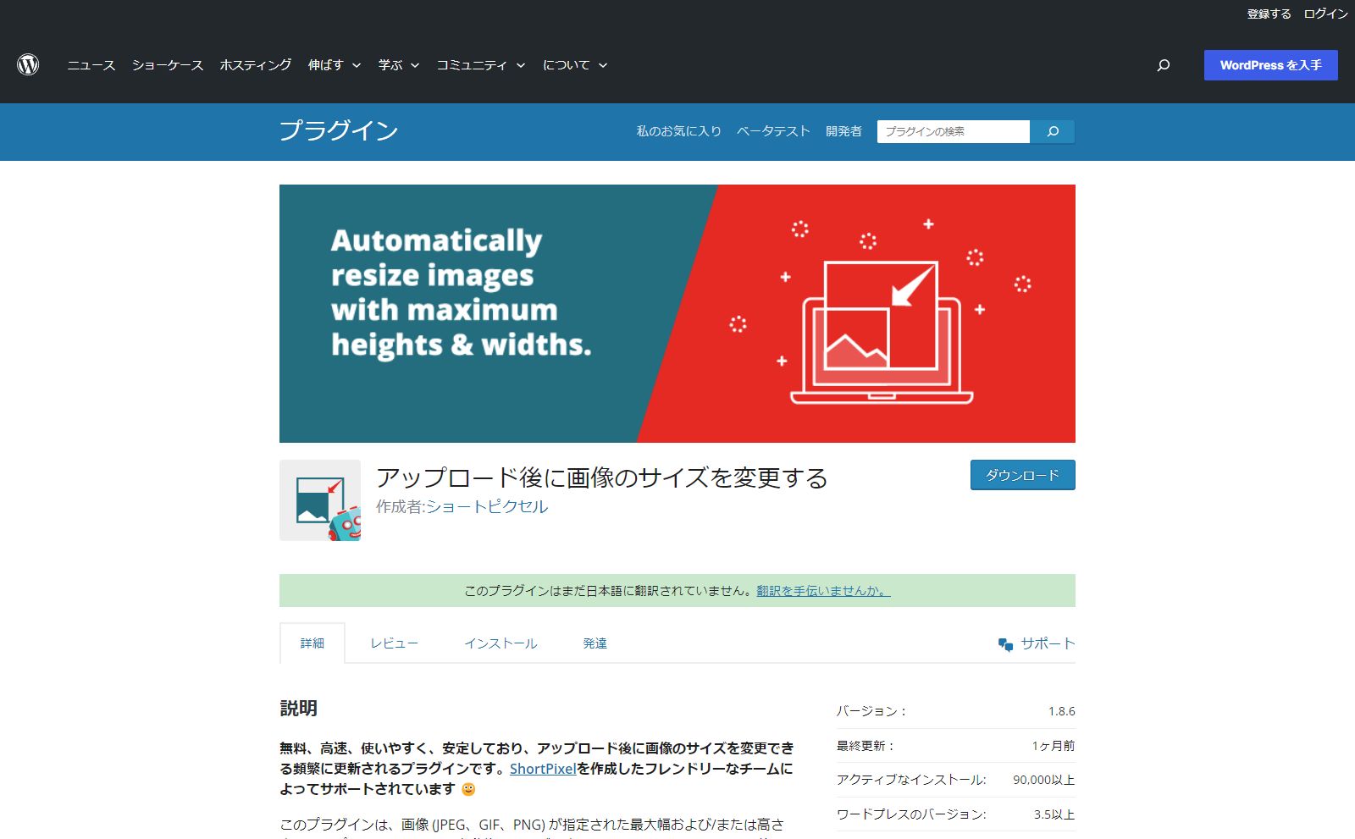Image resolution: width=1355 pixels, height=839 pixels.
Task: Submit the plugin search with magnifier button
Action: tap(1053, 131)
